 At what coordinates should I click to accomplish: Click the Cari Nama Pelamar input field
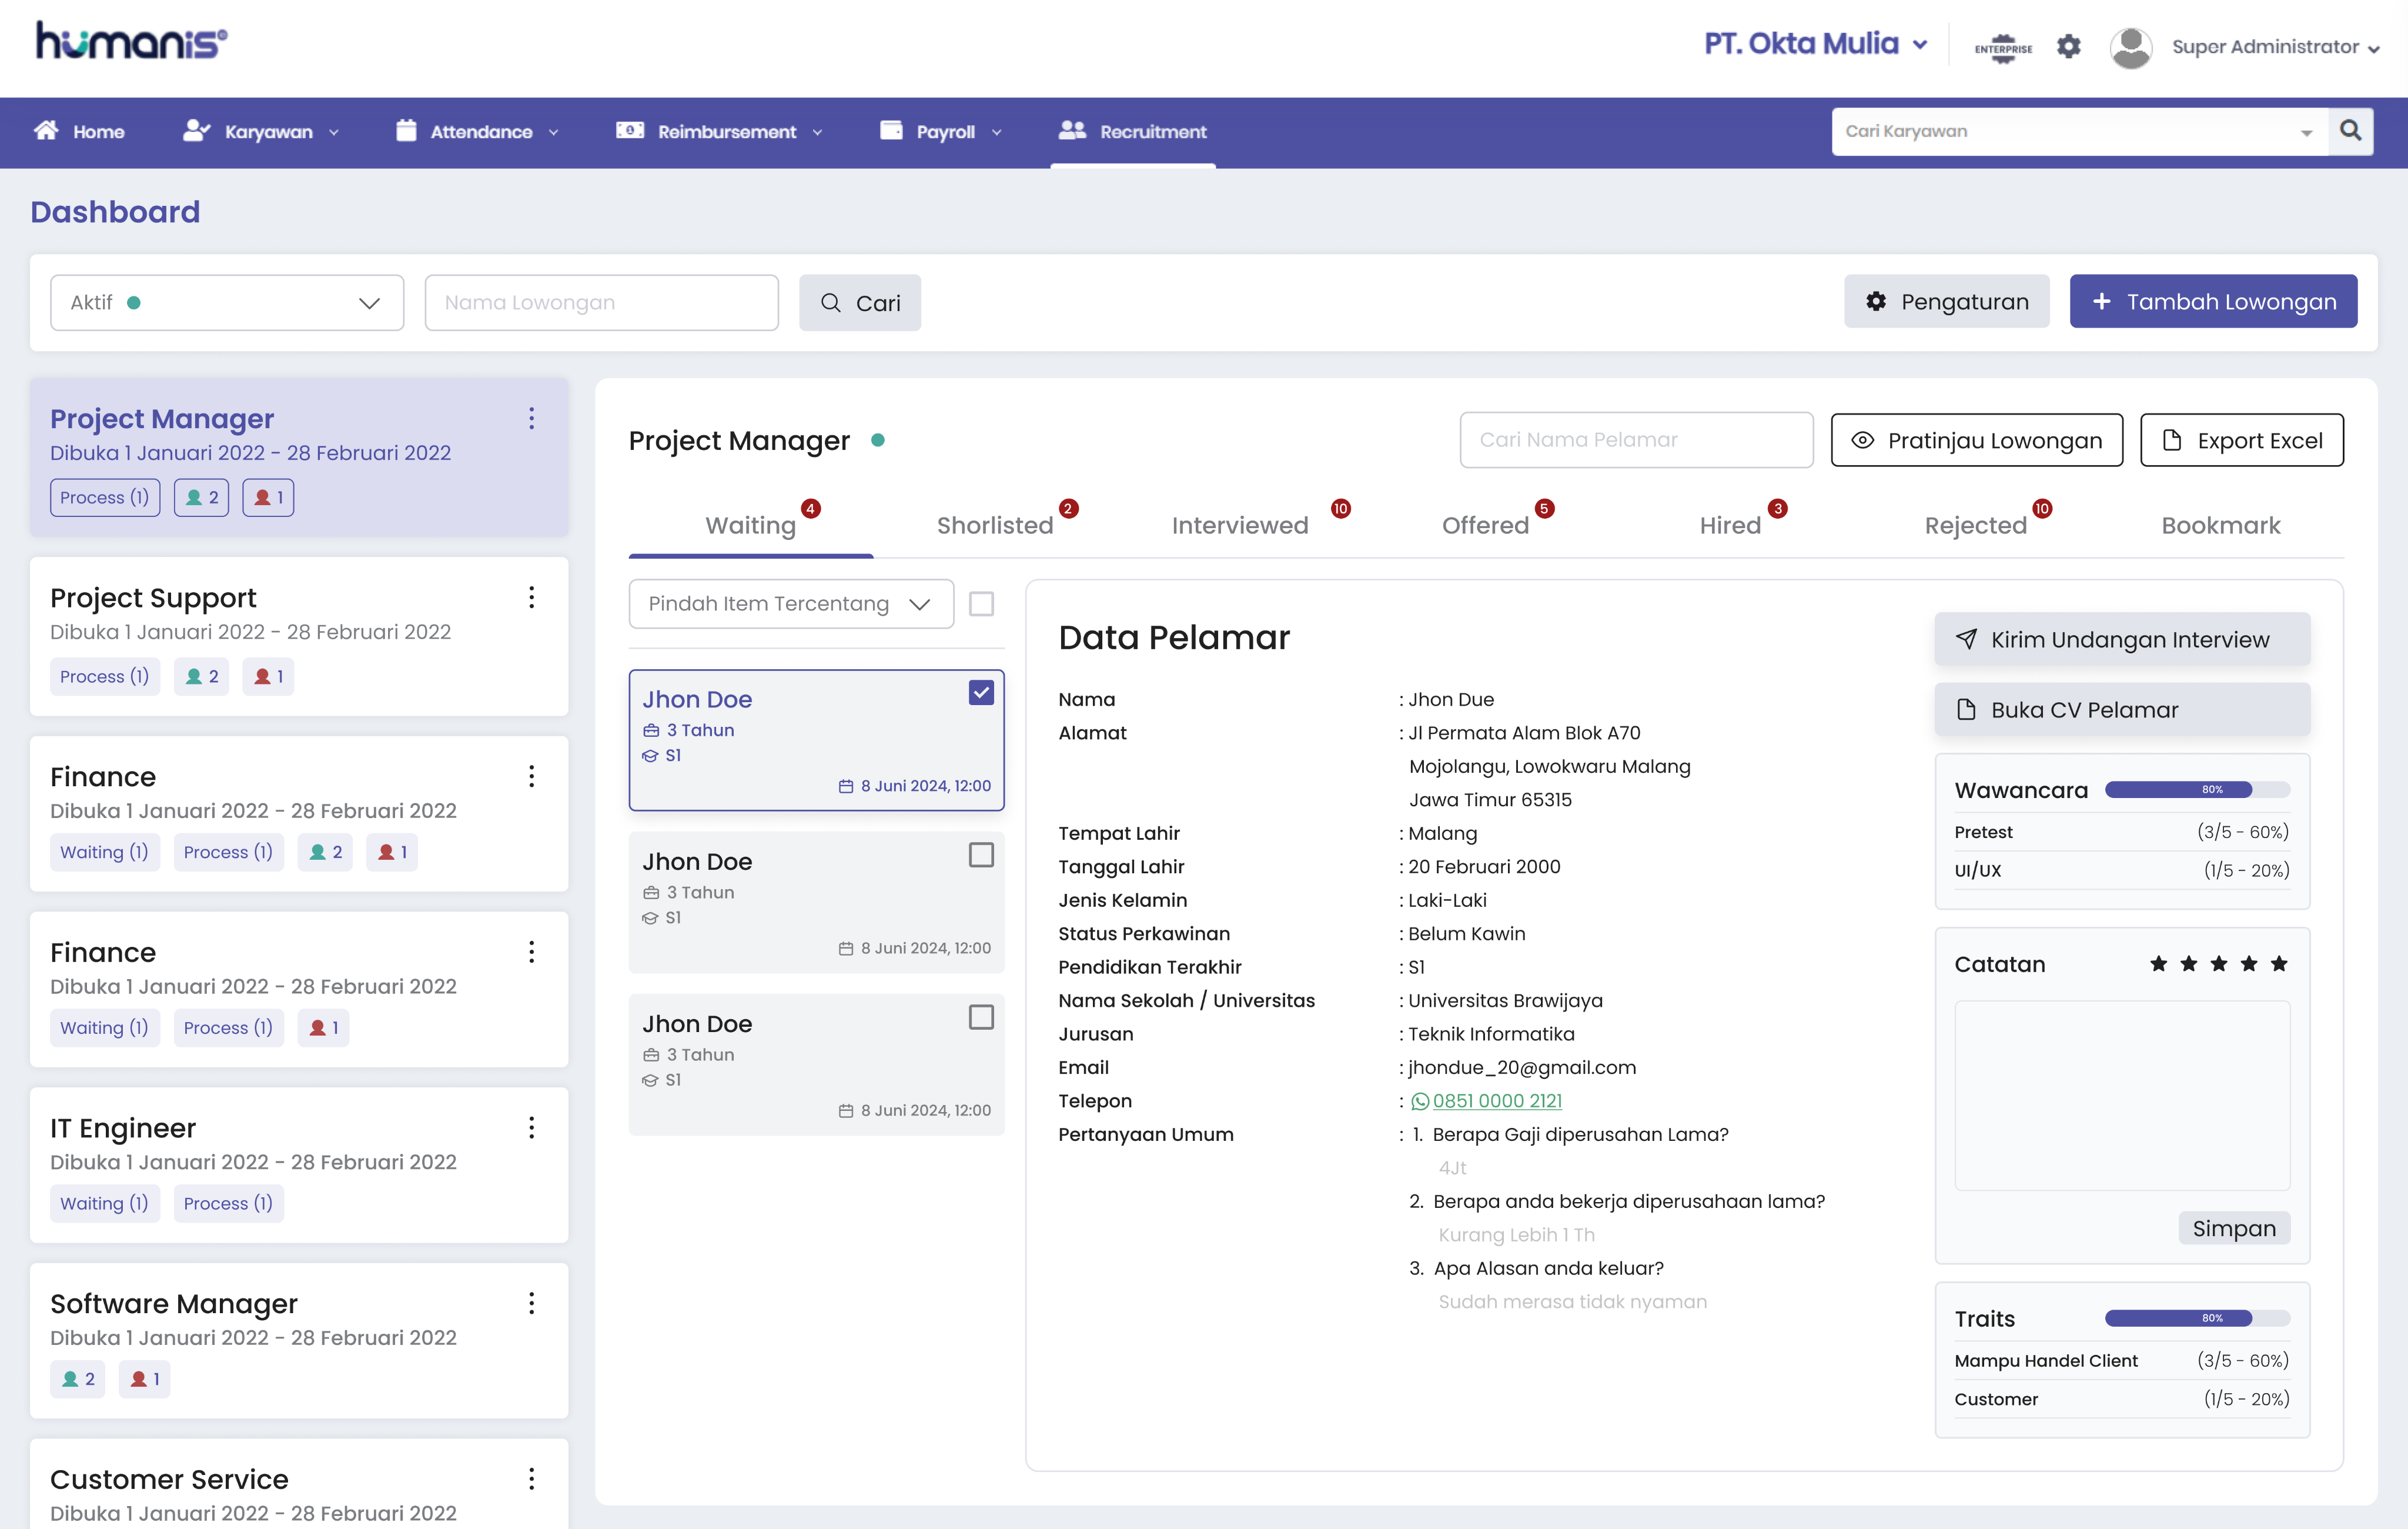[1635, 439]
